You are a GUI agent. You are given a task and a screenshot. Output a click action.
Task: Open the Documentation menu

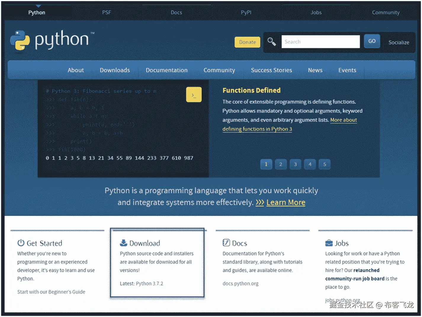click(x=166, y=70)
